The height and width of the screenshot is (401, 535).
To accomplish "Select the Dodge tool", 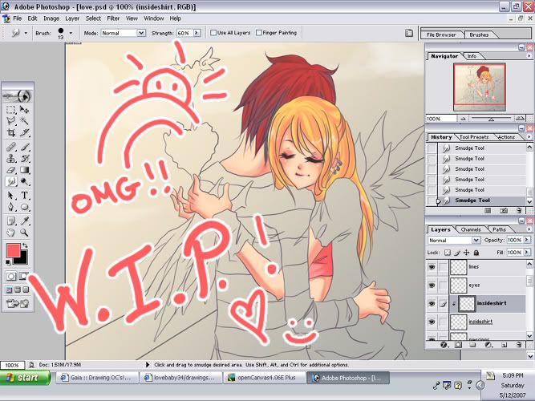I will tap(24, 181).
